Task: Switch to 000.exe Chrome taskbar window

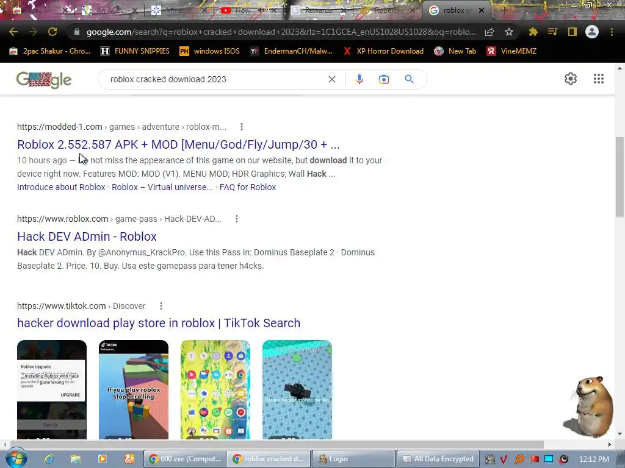Action: 185,459
